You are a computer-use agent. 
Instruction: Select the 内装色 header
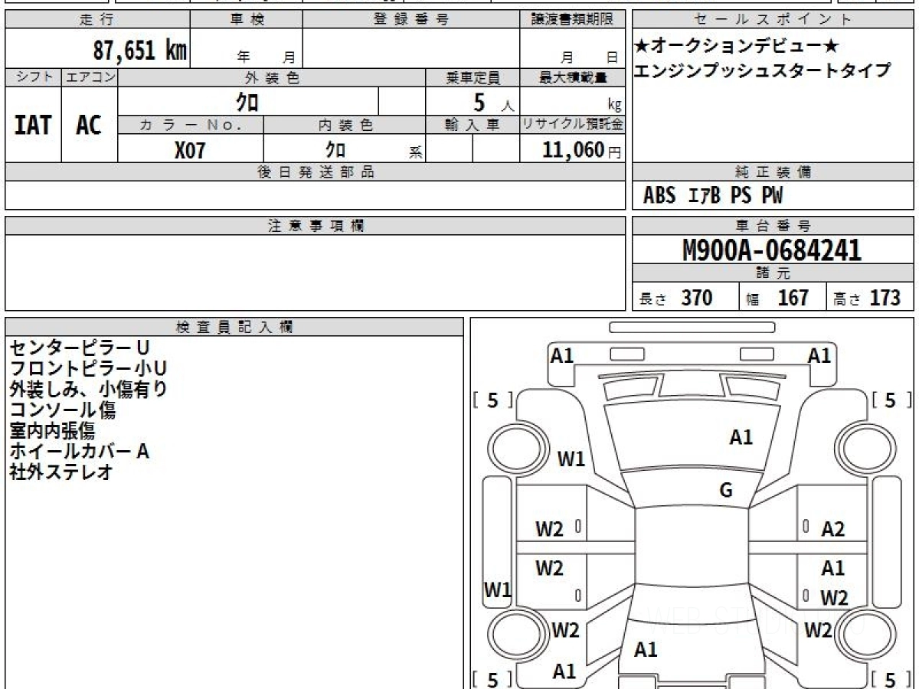(343, 125)
